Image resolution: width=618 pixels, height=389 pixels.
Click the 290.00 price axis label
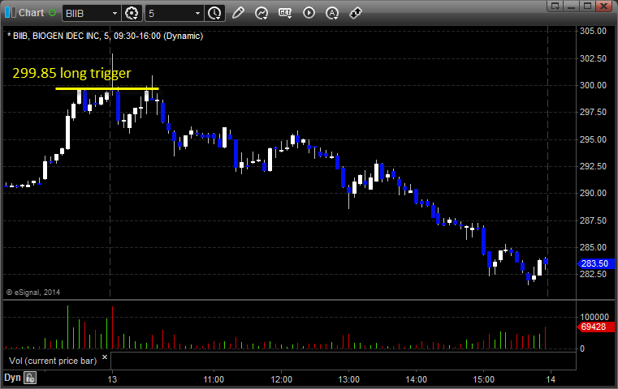(x=593, y=193)
